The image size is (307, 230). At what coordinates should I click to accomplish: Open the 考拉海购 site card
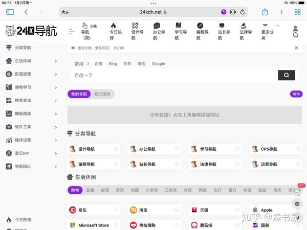[155, 225]
